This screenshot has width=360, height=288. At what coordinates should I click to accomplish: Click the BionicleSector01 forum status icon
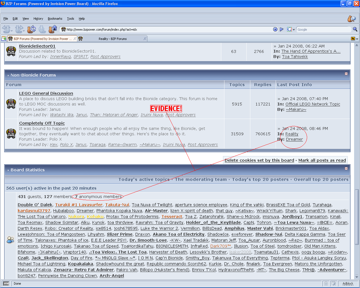(x=11, y=51)
